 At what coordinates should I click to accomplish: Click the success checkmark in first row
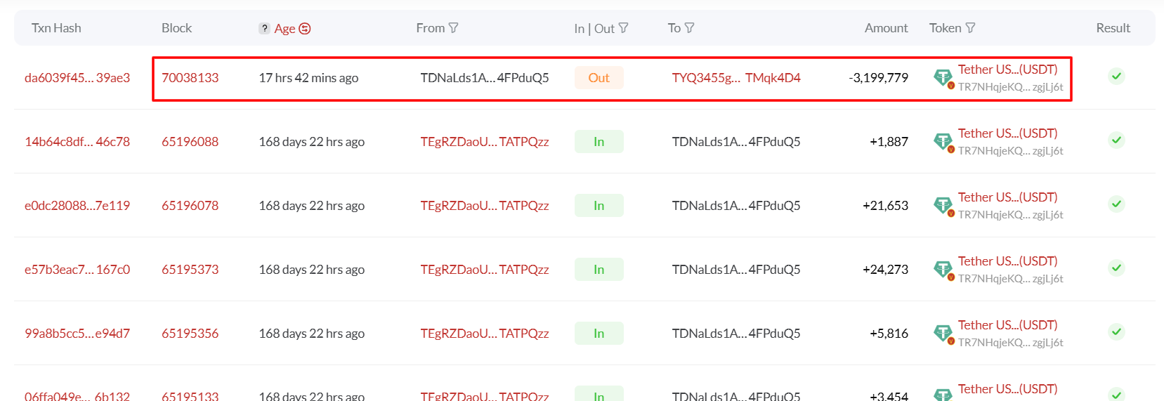coord(1116,77)
